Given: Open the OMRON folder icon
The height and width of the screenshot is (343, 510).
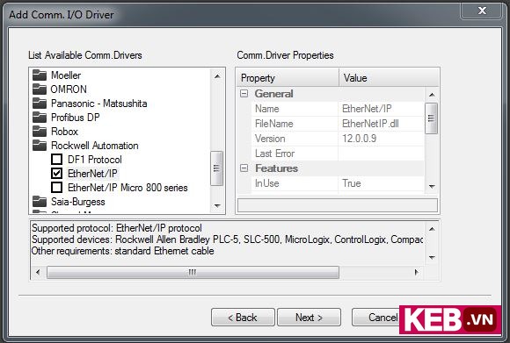Looking at the screenshot, I should (x=40, y=89).
